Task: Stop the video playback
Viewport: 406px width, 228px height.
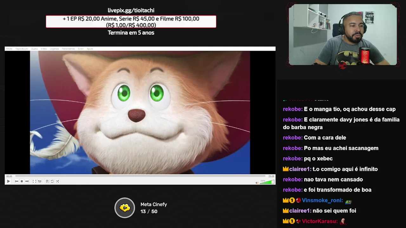Action: tap(22, 181)
